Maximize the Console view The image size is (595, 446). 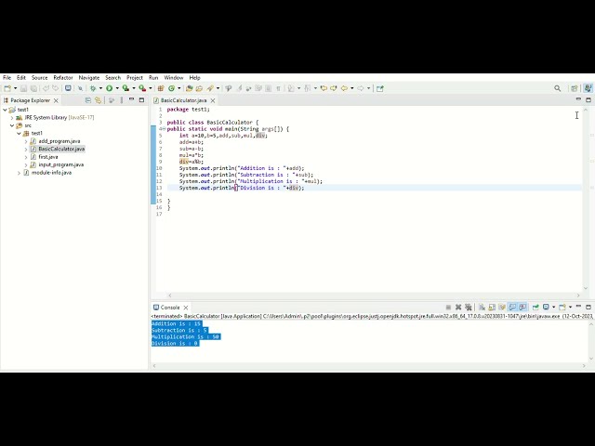[x=588, y=307]
